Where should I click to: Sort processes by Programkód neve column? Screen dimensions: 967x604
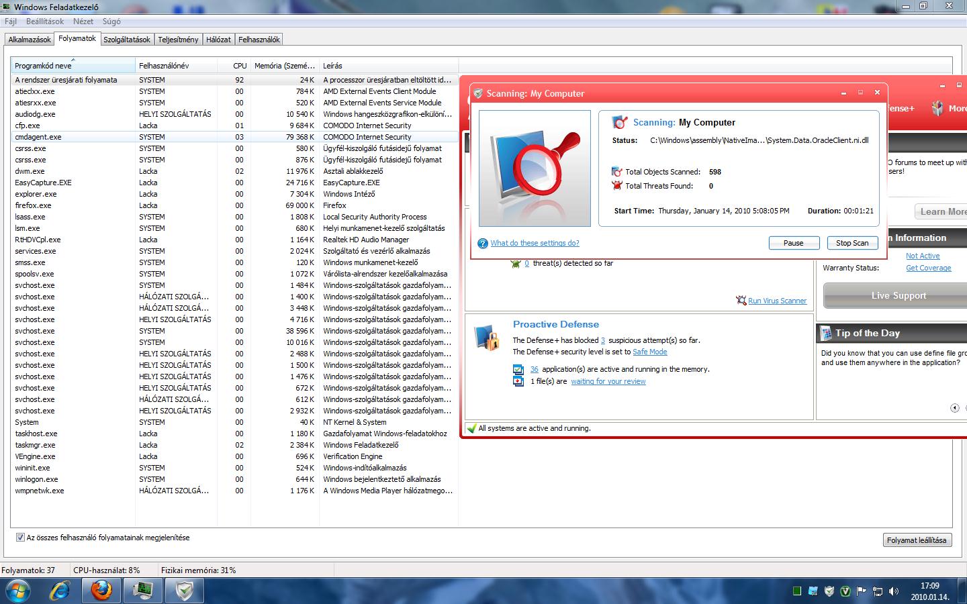tap(73, 66)
